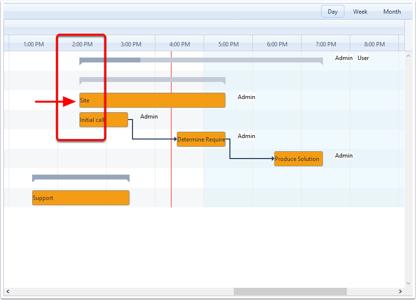Click the summary bar above Support task
Image resolution: width=416 pixels, height=300 pixels.
pos(81,178)
